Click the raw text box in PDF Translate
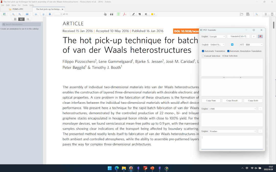 pyautogui.click(x=232, y=68)
